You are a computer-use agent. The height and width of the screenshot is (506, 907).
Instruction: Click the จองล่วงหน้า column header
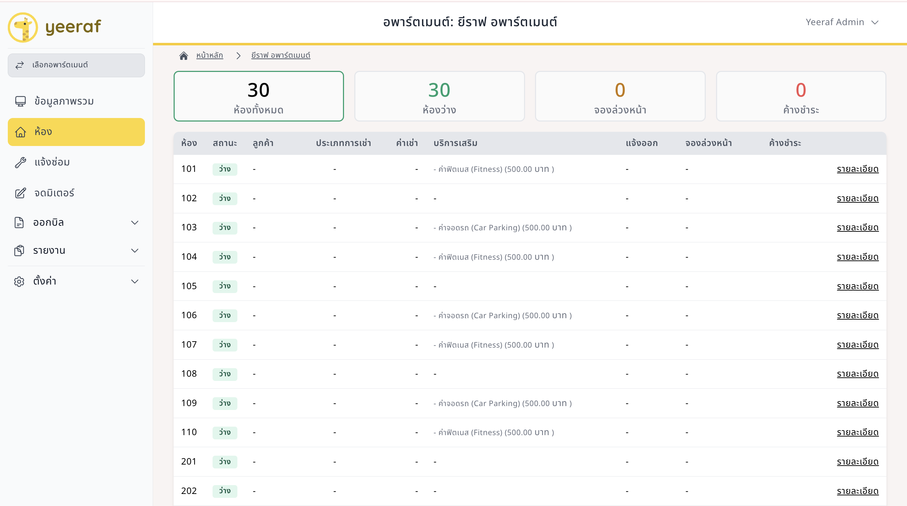point(709,143)
